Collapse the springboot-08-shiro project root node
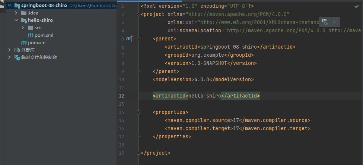Image resolution: width=363 pixels, height=165 pixels. pyautogui.click(x=9, y=6)
